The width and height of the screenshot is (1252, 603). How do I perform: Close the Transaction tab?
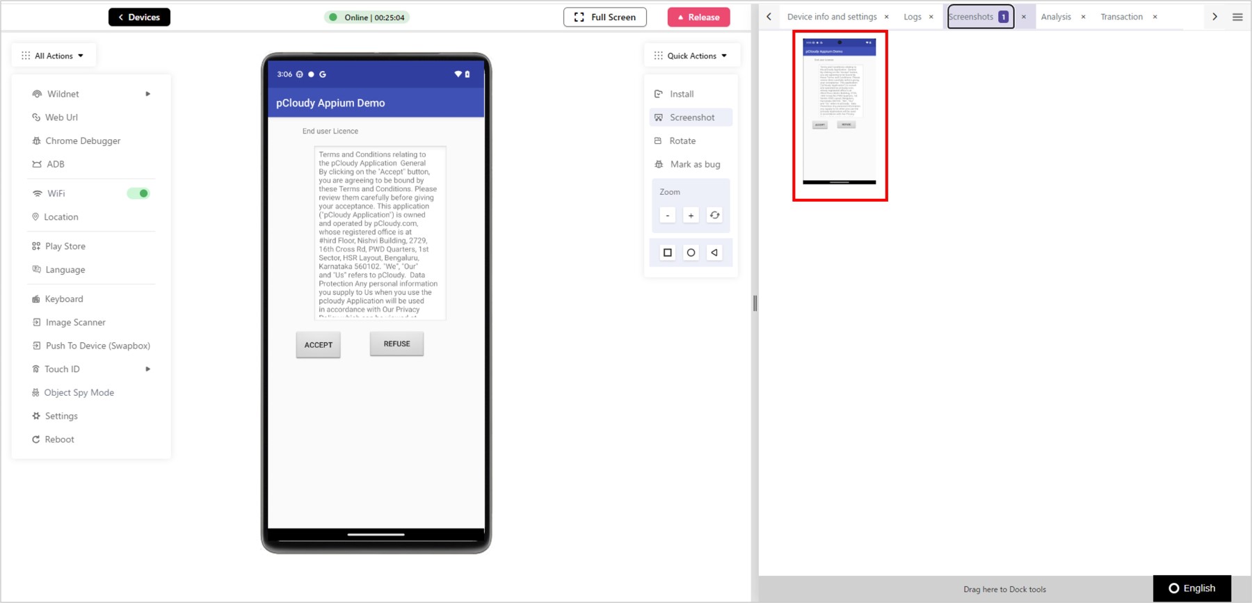(x=1155, y=17)
